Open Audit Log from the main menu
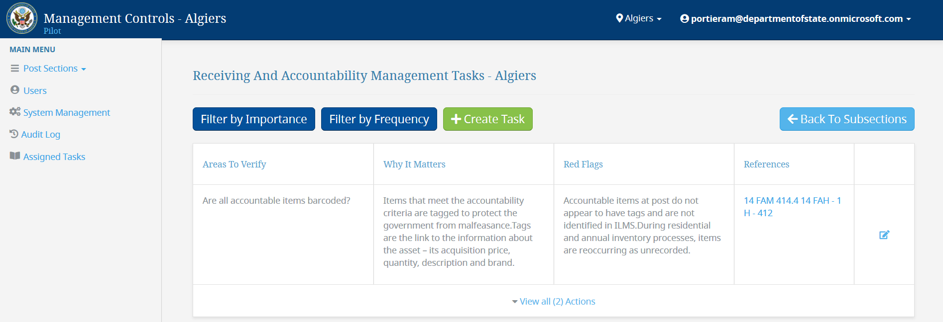Screen dimensions: 943x322 click(40, 134)
